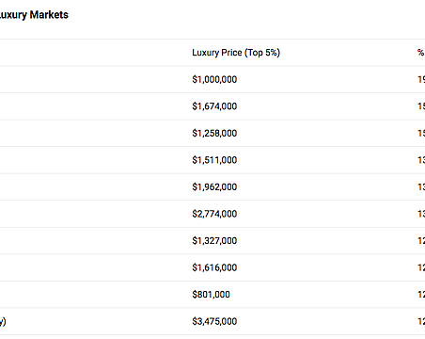Select the $2,774,000 price cell

pos(214,214)
